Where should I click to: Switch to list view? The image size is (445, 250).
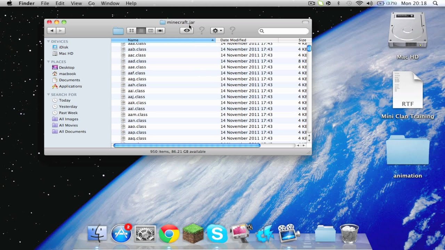(x=141, y=31)
